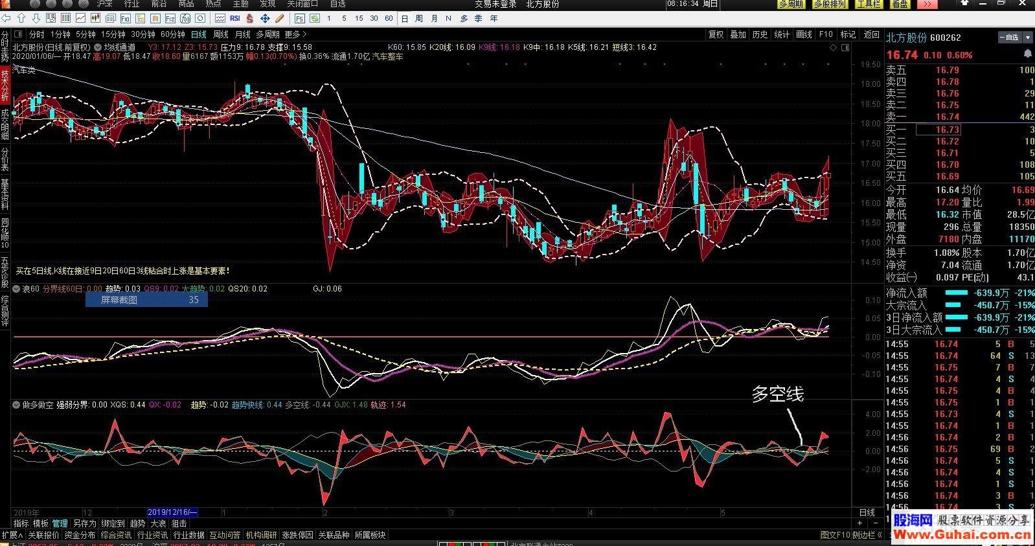Select the 2019/12/16 date marker on timeline
The image size is (1035, 546).
(172, 512)
